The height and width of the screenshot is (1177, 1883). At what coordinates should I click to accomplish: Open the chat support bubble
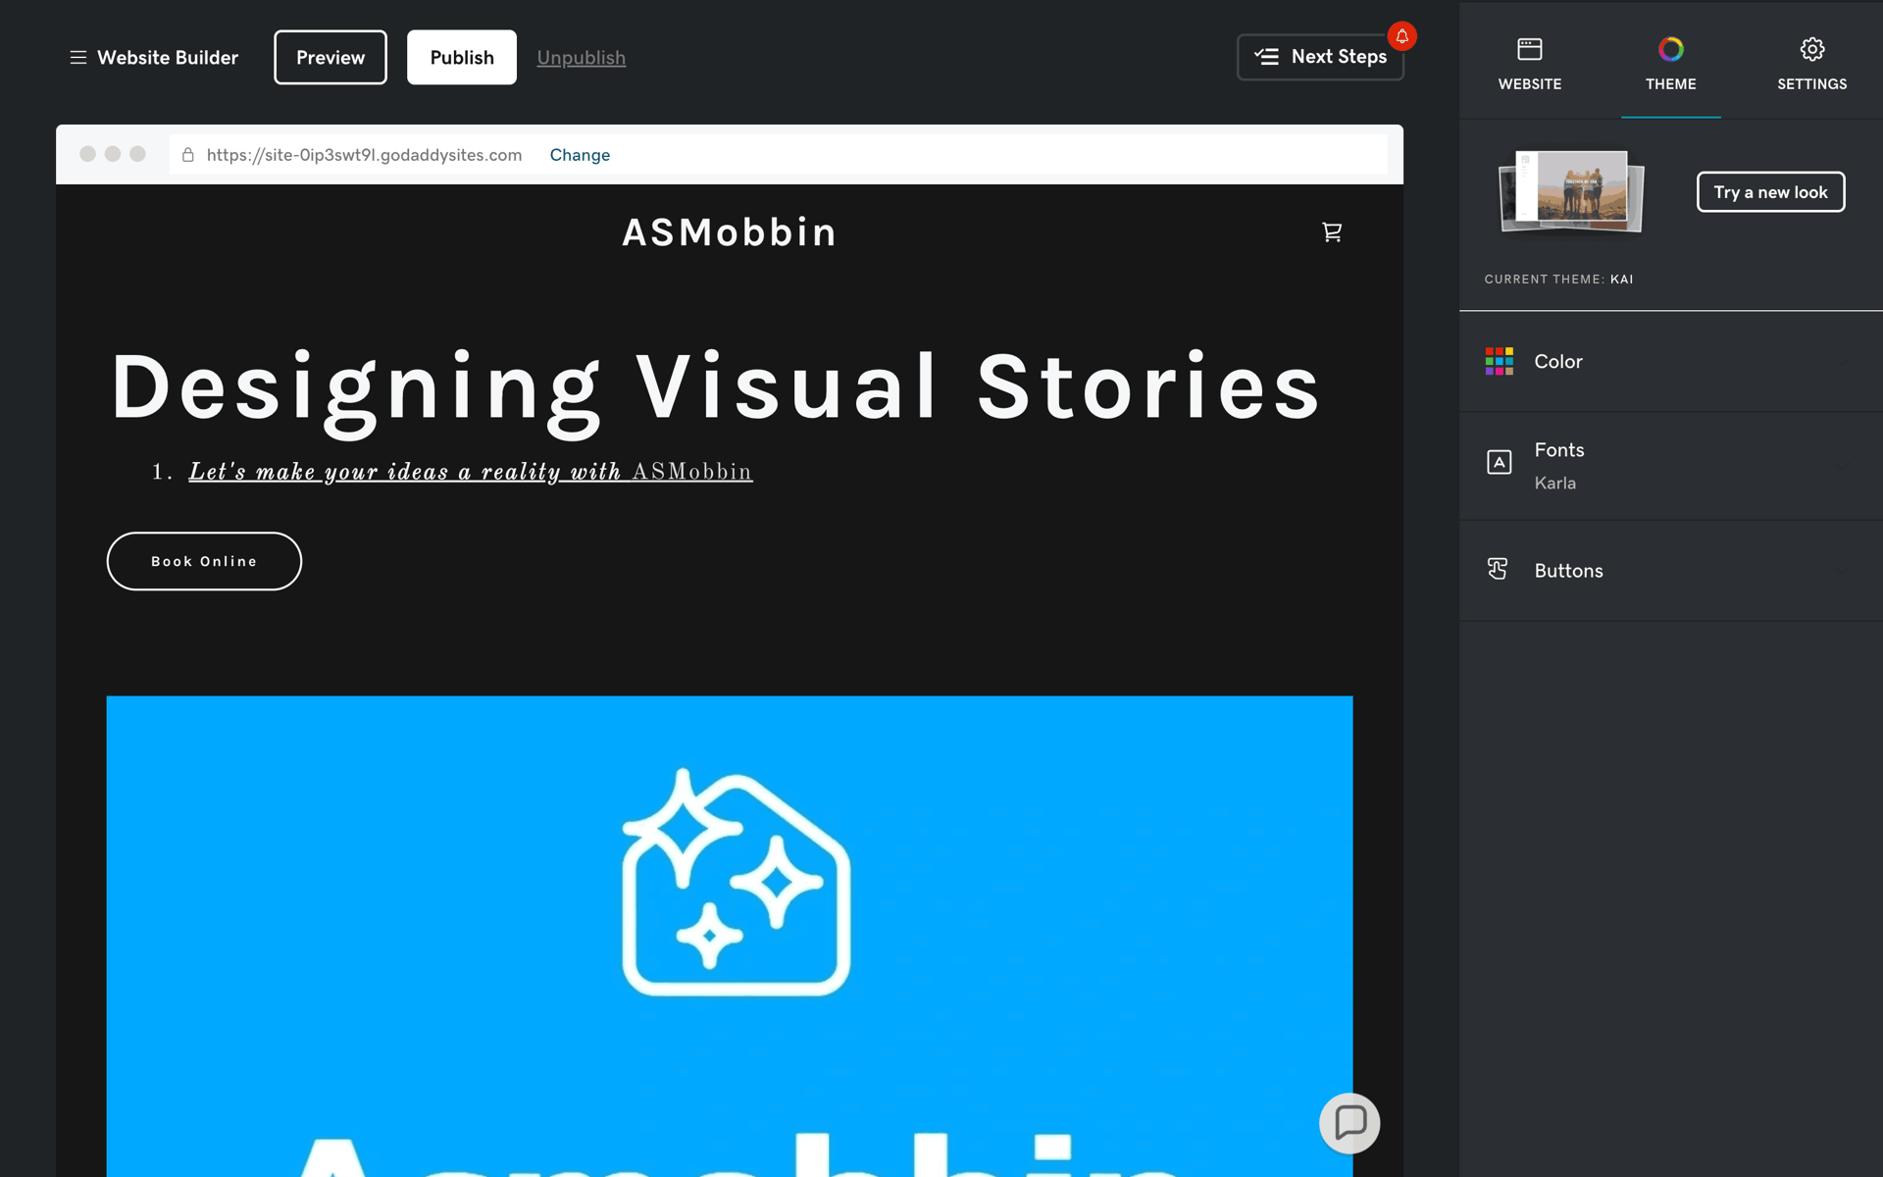[1349, 1123]
